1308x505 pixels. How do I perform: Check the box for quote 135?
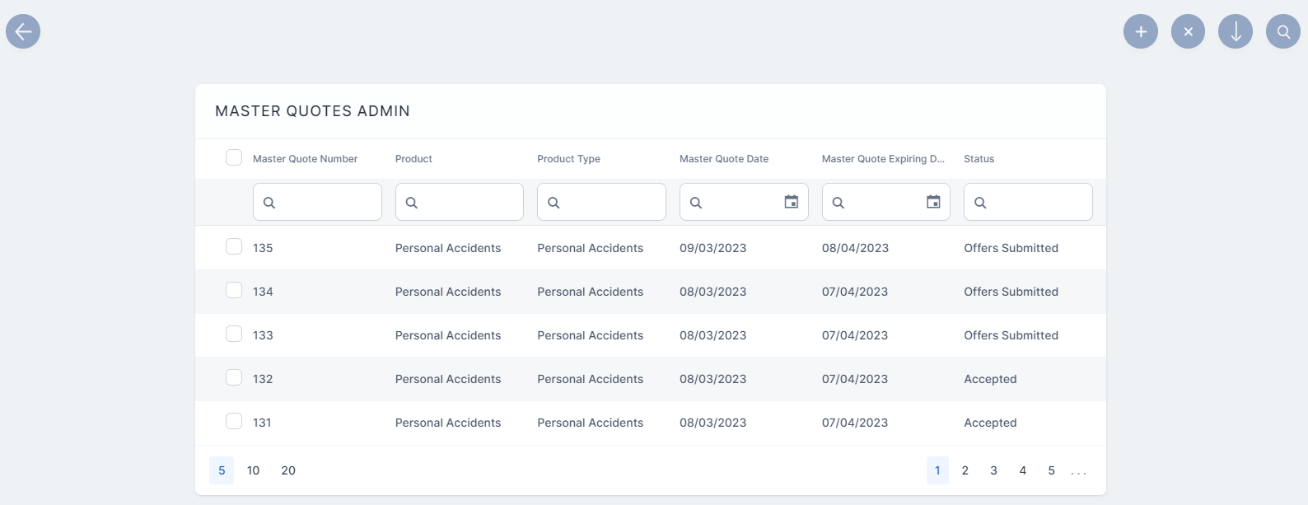(234, 246)
